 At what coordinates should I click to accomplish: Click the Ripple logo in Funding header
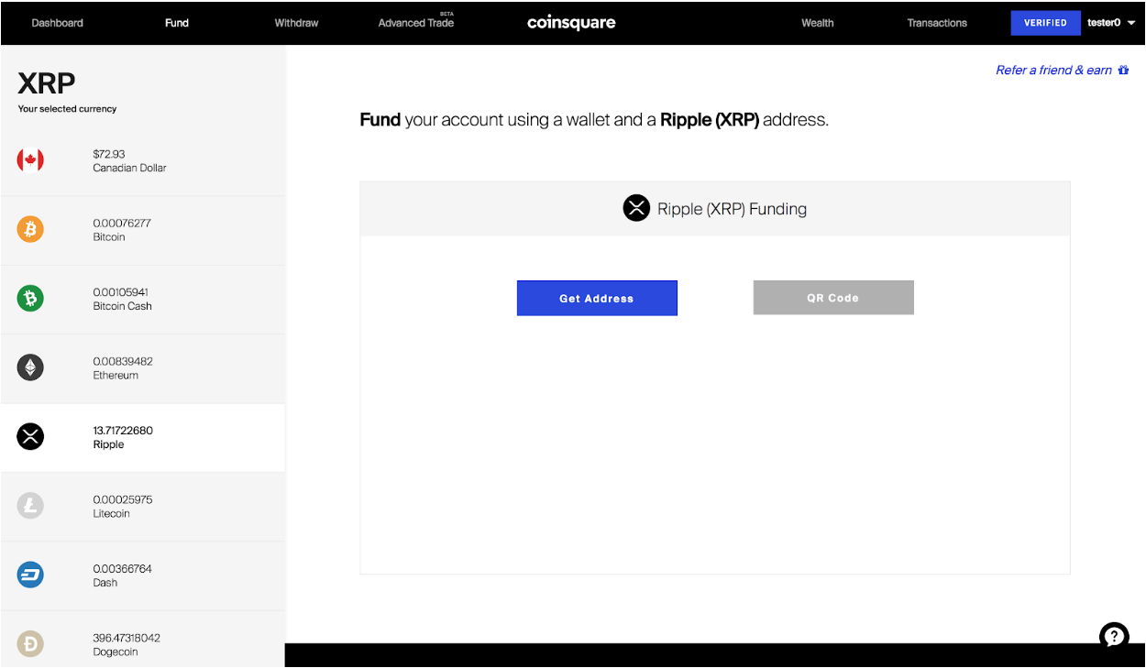click(x=636, y=209)
